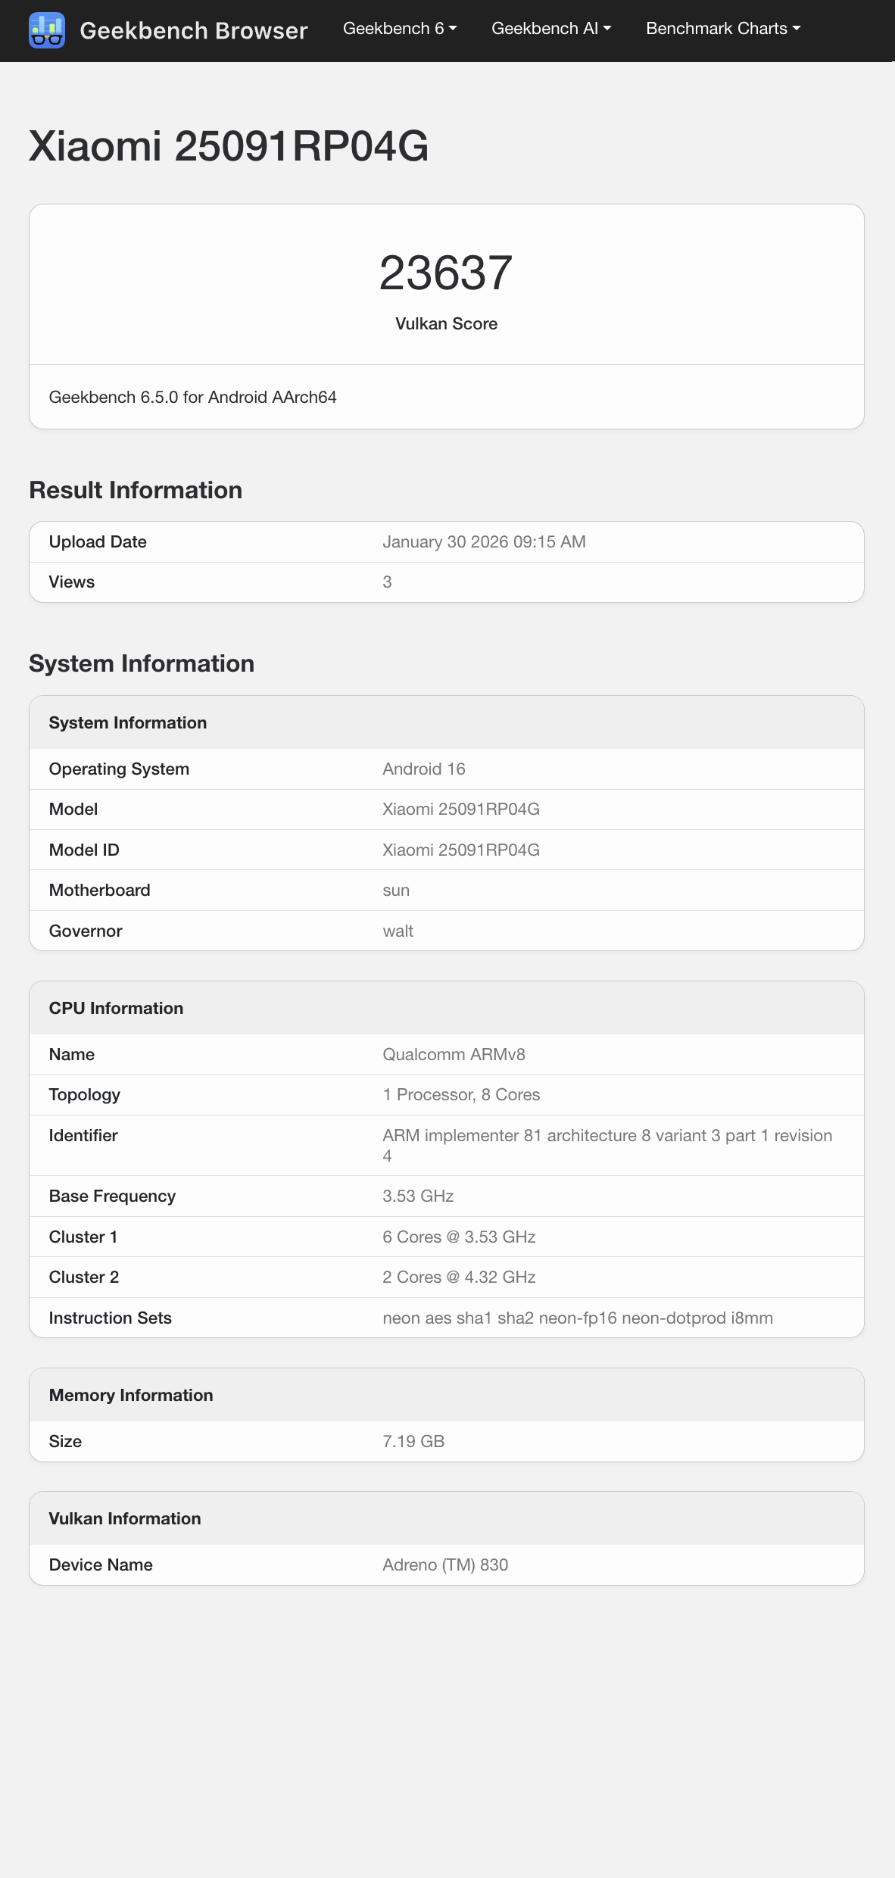Click the Geekbench glasses logo icon
Image resolution: width=895 pixels, height=1878 pixels.
click(47, 30)
